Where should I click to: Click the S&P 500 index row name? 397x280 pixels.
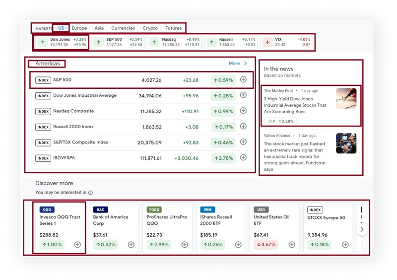tap(63, 80)
